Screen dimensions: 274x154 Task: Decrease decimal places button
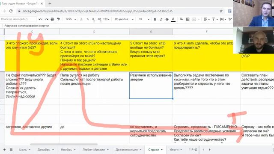pyautogui.click(x=93, y=19)
